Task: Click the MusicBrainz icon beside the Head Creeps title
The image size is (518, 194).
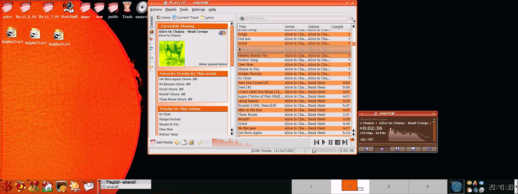Action: (x=222, y=32)
